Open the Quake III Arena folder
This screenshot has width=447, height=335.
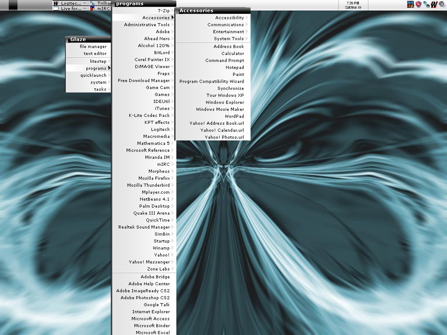click(x=144, y=213)
